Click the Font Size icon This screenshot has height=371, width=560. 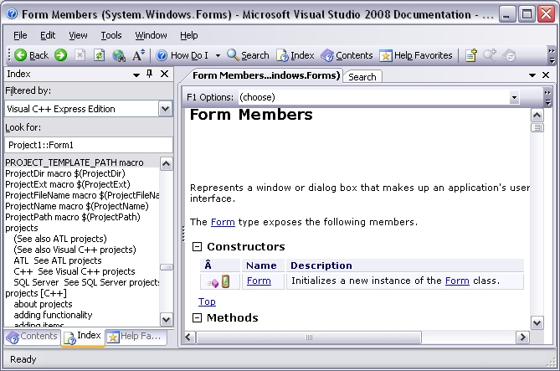[x=139, y=55]
